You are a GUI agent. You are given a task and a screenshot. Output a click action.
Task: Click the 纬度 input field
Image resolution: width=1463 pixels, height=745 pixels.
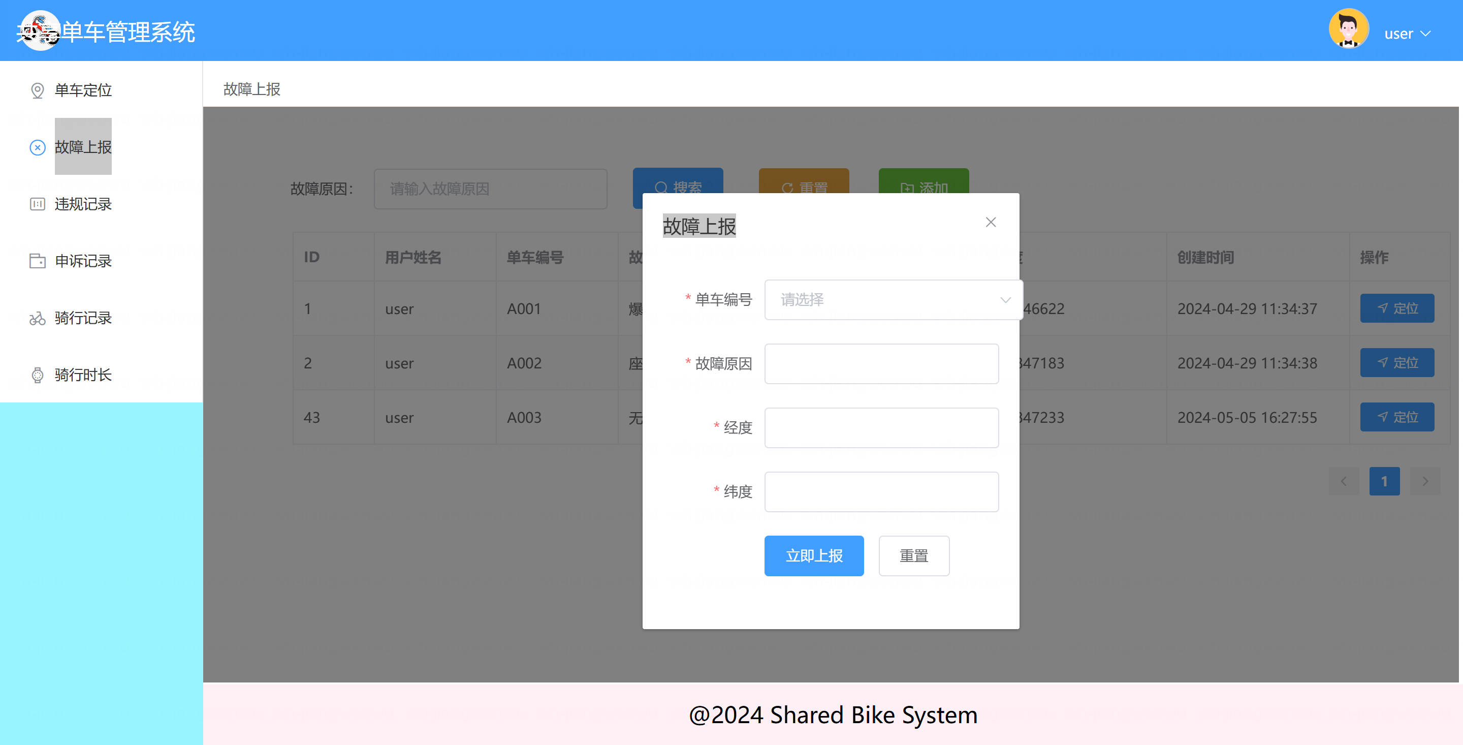pyautogui.click(x=881, y=491)
